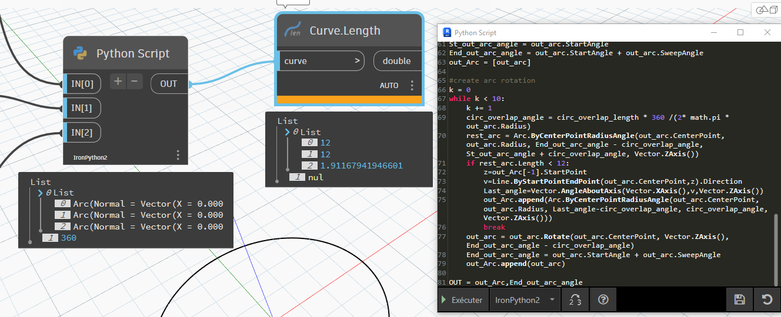Collapse the nested list in Curve.Length preview
The height and width of the screenshot is (317, 781).
click(287, 132)
